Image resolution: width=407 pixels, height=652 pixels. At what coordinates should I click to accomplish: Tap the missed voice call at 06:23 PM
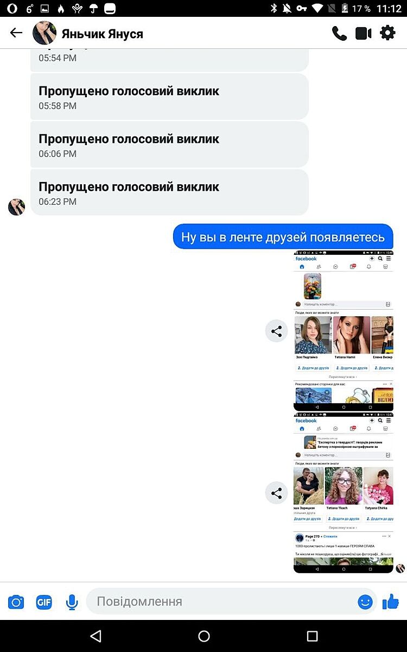[x=169, y=192]
